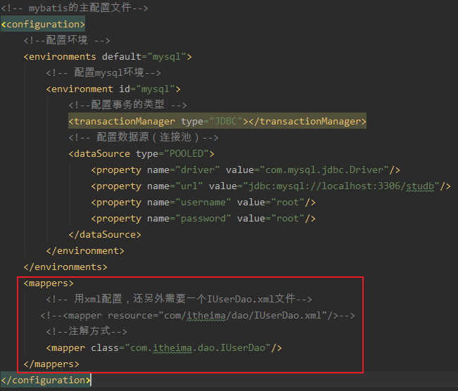This screenshot has height=391, width=458.
Task: Click the closing </mappers> tag
Action: [51, 364]
